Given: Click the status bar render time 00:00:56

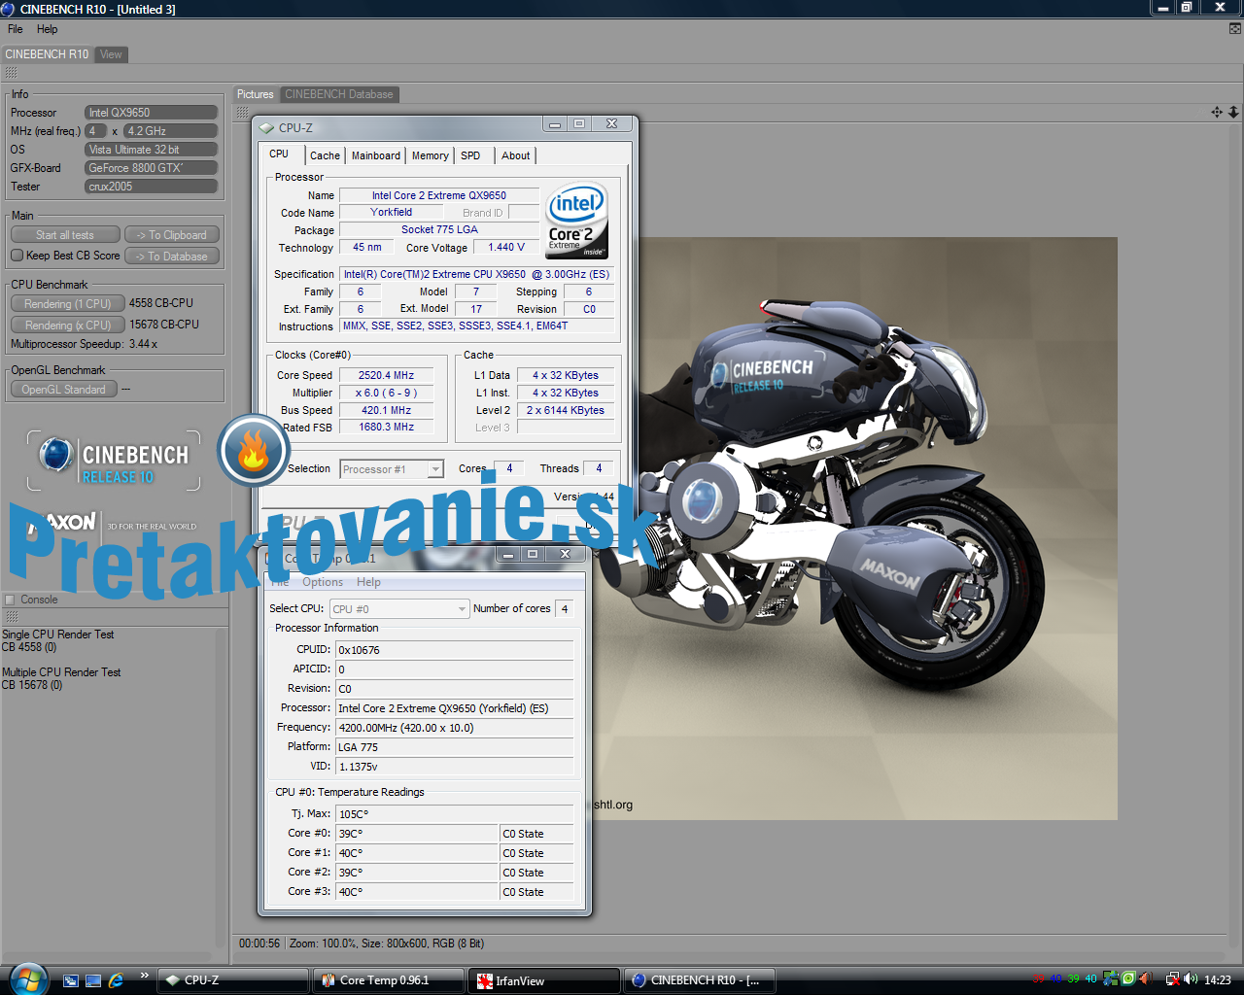Looking at the screenshot, I should coord(259,944).
